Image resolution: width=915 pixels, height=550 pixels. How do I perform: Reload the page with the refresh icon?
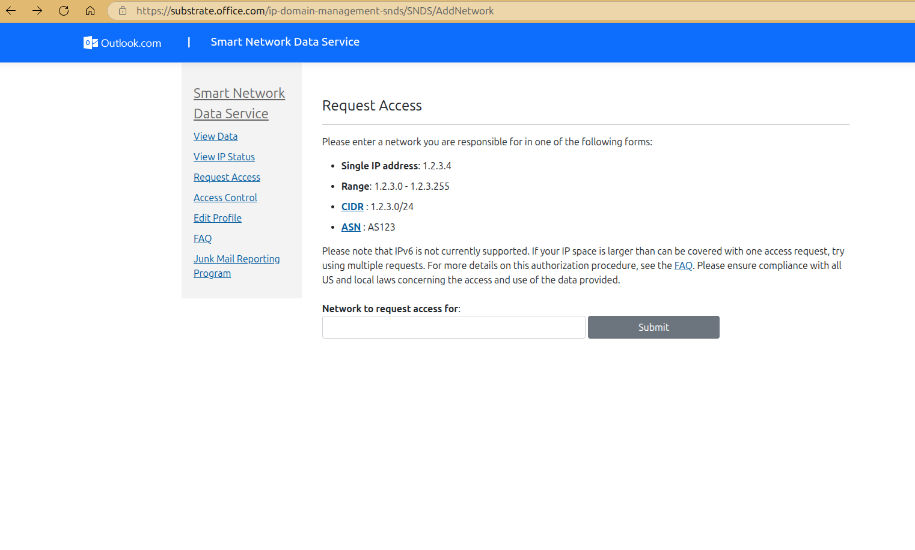coord(64,11)
